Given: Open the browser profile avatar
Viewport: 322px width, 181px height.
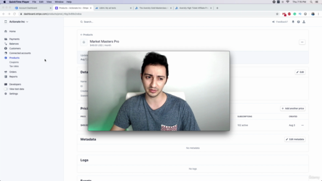Looking at the screenshot, I should pyautogui.click(x=313, y=14).
